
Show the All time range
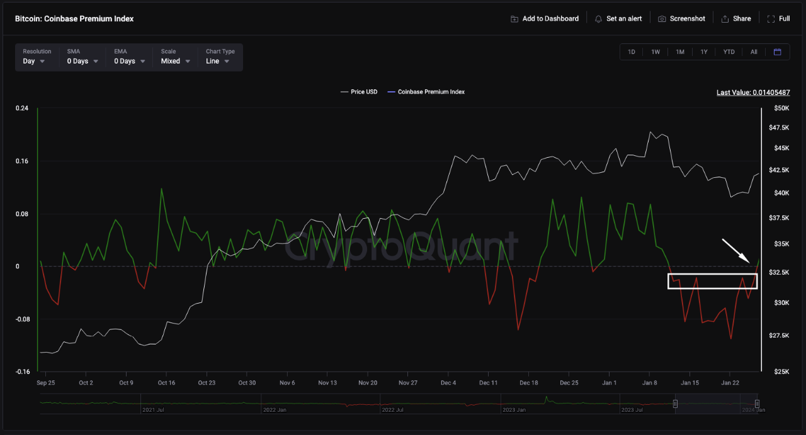pyautogui.click(x=754, y=52)
